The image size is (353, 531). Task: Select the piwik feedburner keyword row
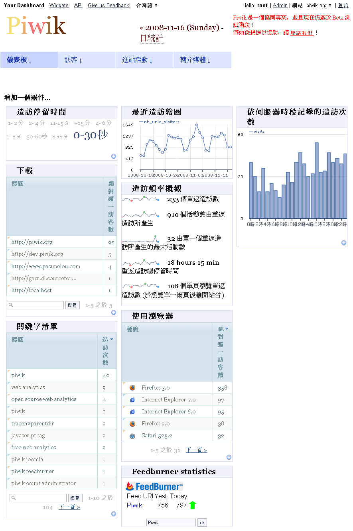tap(62, 471)
